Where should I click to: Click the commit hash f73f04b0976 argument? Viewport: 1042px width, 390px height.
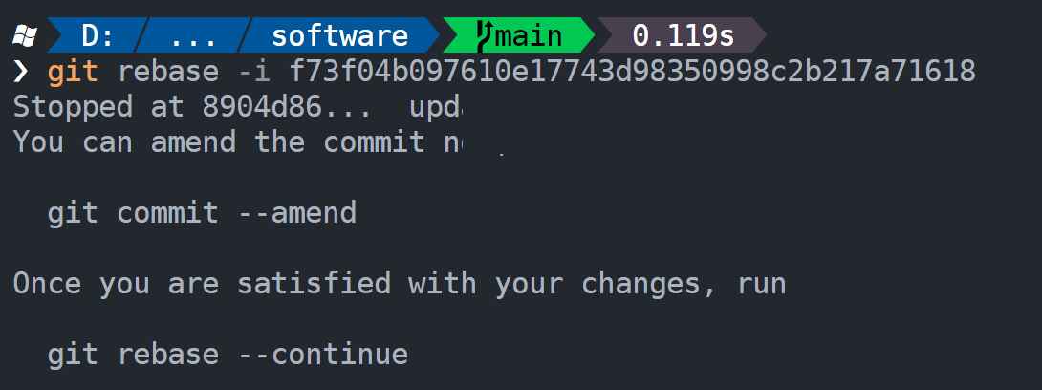click(632, 71)
